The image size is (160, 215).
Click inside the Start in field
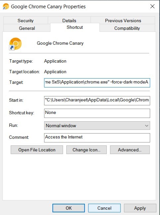[97, 101]
